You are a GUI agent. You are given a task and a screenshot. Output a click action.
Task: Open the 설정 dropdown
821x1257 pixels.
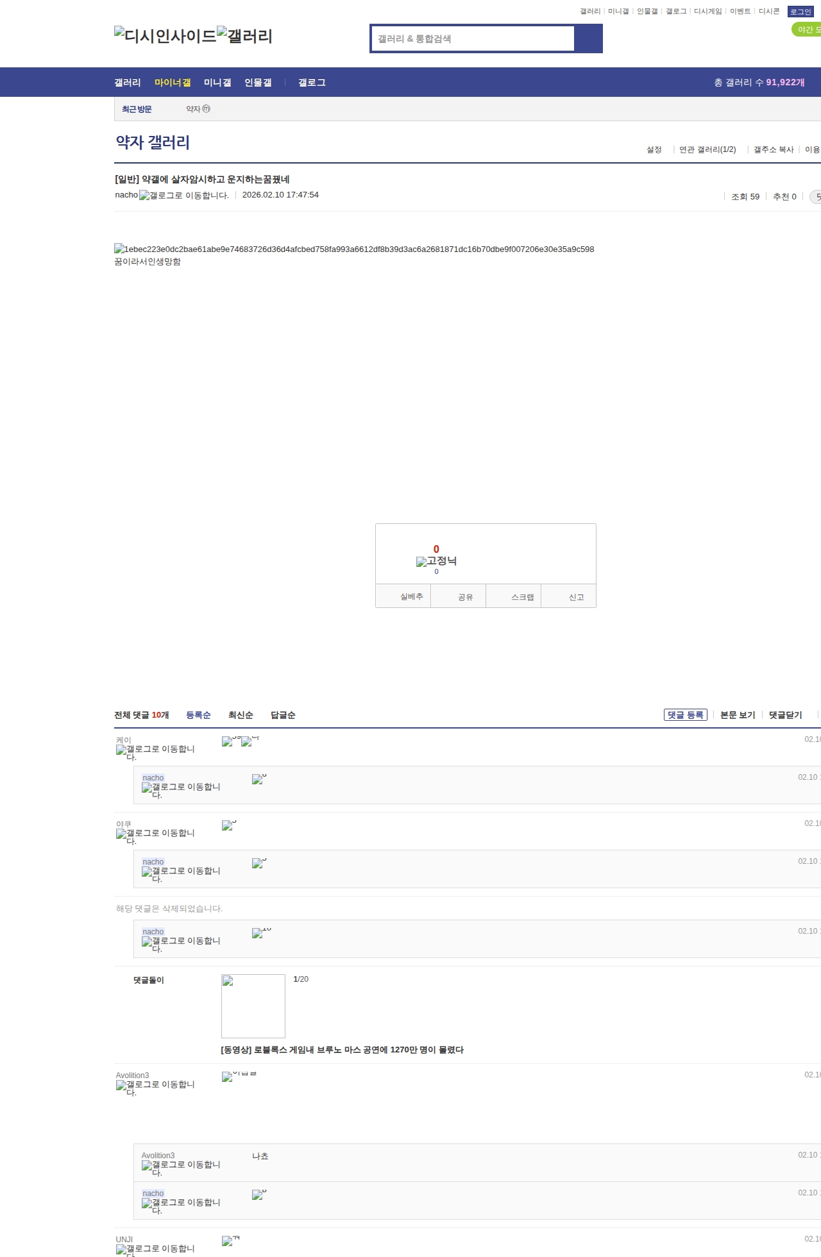pyautogui.click(x=654, y=149)
